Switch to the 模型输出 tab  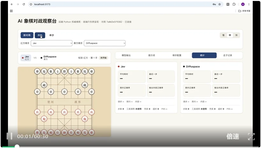[x=126, y=55]
